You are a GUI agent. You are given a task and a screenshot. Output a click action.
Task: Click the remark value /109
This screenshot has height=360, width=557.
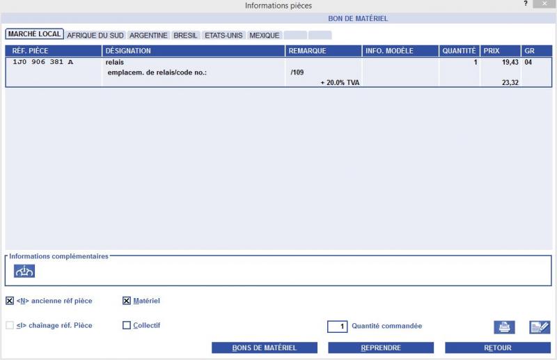tap(297, 72)
